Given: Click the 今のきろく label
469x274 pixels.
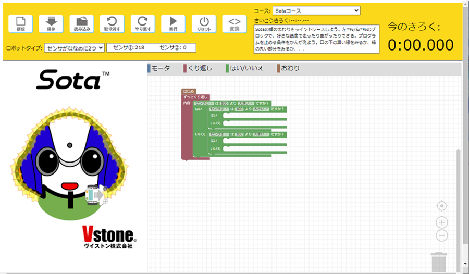Looking at the screenshot, I should click(x=414, y=27).
